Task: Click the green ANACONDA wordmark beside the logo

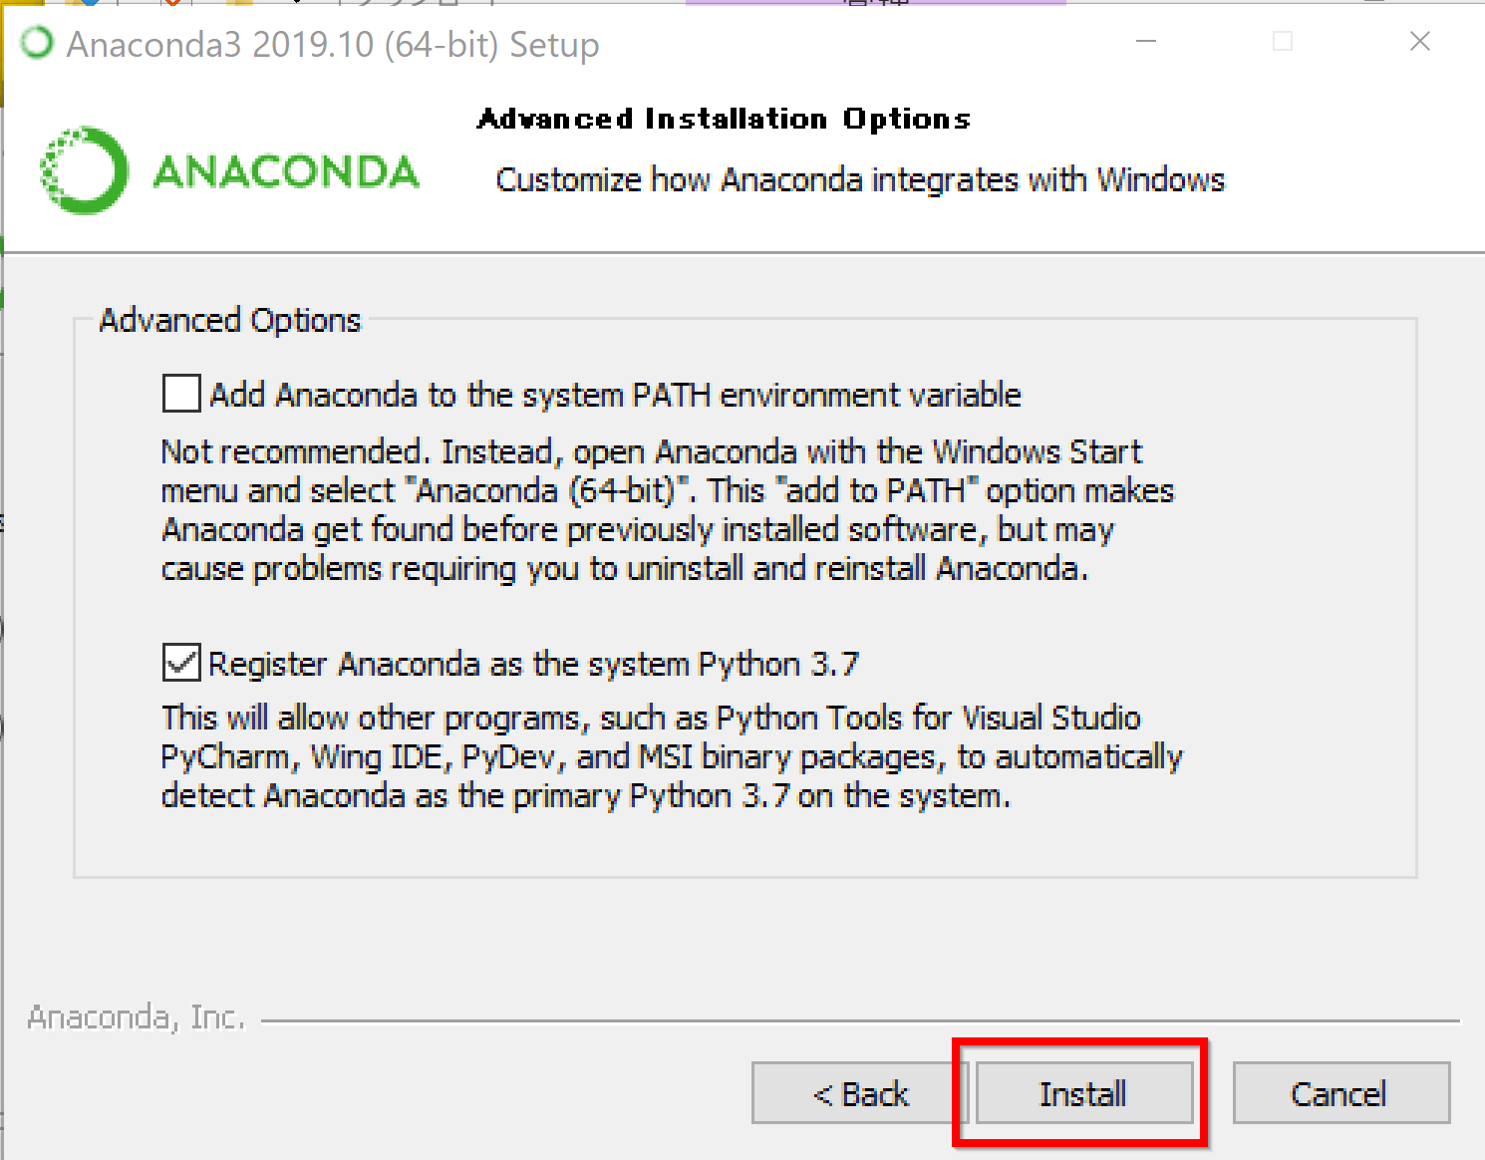Action: 286,172
